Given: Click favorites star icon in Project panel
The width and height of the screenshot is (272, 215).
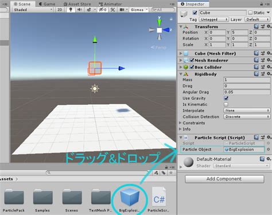Looking at the screenshot, I should 171,173.
